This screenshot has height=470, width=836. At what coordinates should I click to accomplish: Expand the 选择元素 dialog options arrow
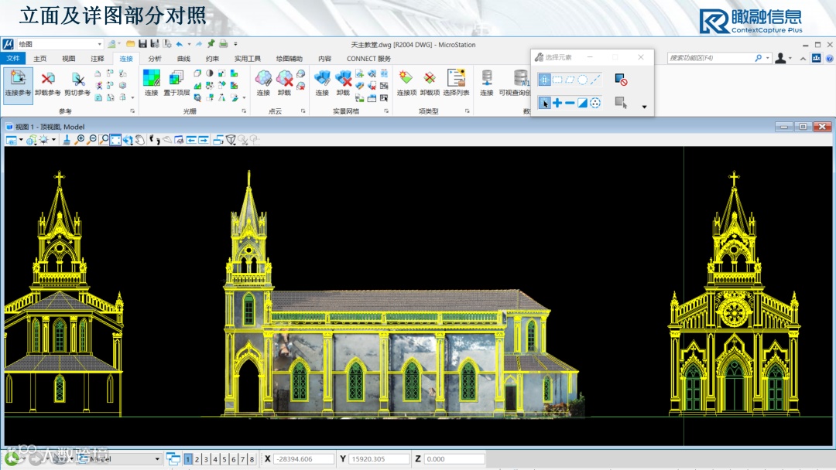[x=644, y=107]
